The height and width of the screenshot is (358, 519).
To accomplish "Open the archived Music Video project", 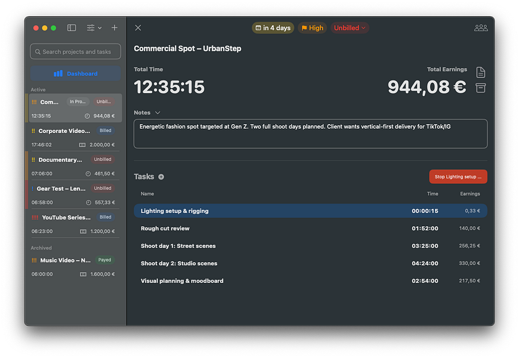I will [x=76, y=267].
